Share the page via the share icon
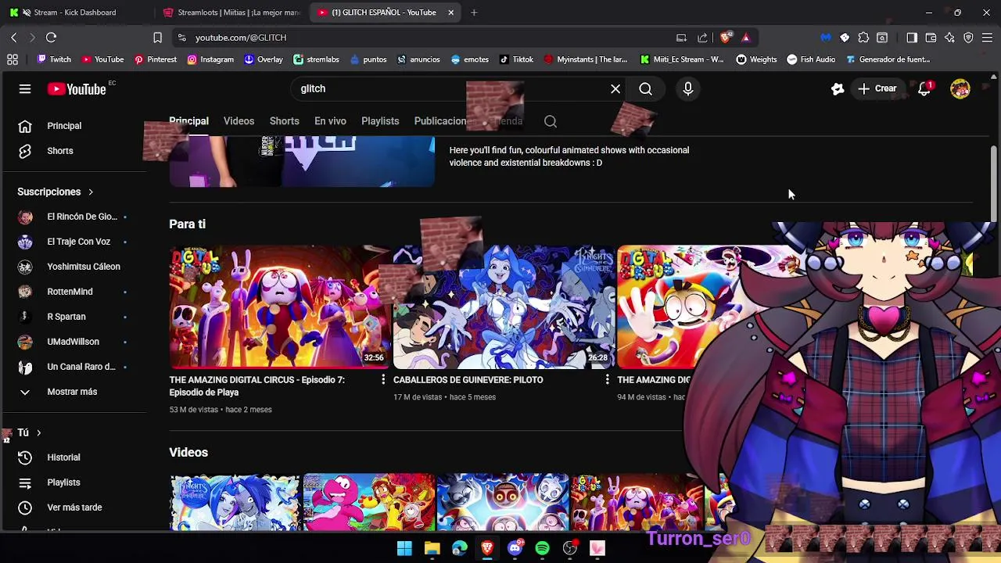Viewport: 1001px width, 563px height. (702, 38)
